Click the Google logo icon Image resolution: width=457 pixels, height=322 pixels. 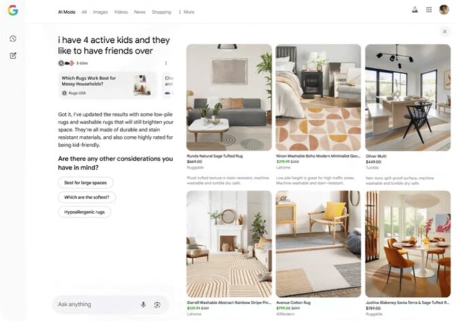[x=13, y=10]
